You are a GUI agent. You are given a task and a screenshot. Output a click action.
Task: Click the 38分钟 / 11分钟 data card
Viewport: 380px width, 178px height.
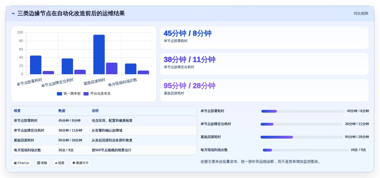point(264,64)
